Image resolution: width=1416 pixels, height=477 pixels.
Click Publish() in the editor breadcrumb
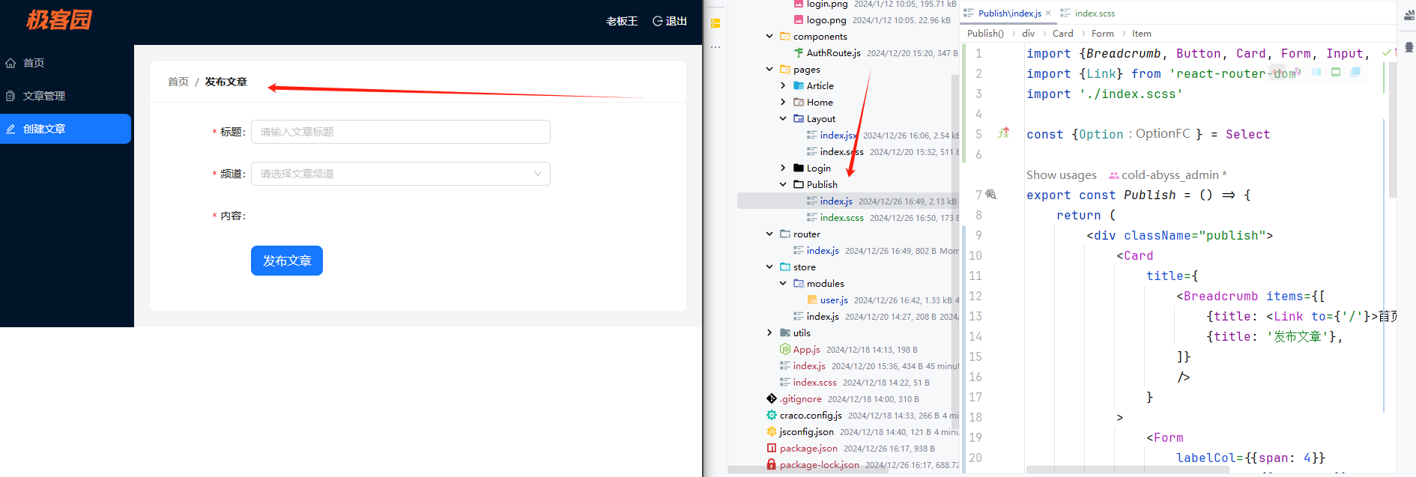[x=985, y=33]
